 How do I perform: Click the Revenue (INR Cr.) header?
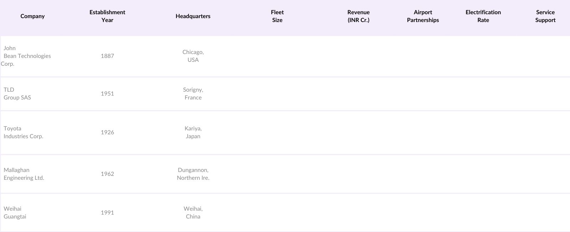(x=358, y=16)
